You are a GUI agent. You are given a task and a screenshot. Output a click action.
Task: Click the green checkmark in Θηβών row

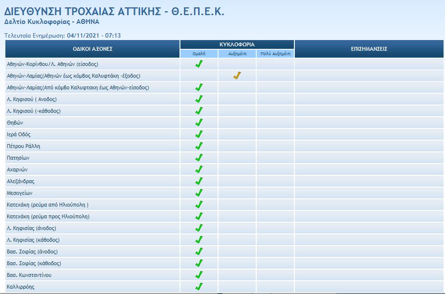click(x=199, y=123)
